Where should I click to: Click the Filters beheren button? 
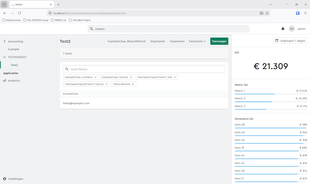pos(123,84)
